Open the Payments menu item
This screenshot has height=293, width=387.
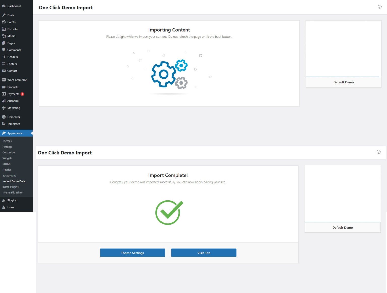pyautogui.click(x=13, y=94)
